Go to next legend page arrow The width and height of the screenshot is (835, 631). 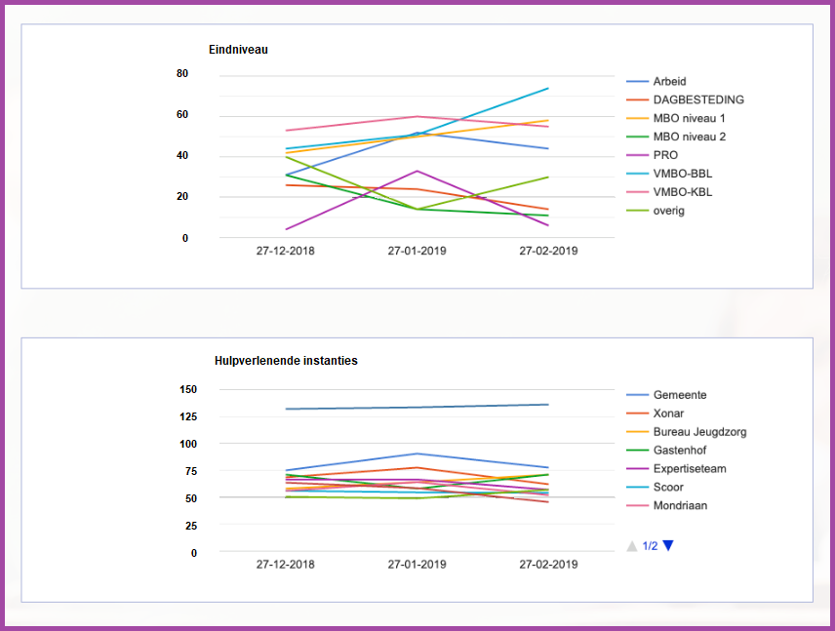(668, 546)
